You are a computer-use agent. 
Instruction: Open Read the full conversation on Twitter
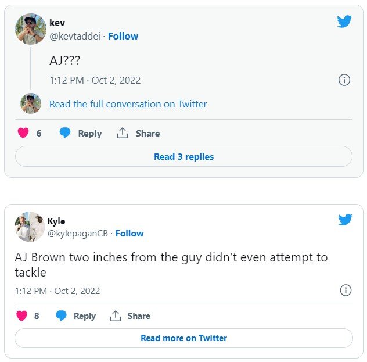coord(128,104)
